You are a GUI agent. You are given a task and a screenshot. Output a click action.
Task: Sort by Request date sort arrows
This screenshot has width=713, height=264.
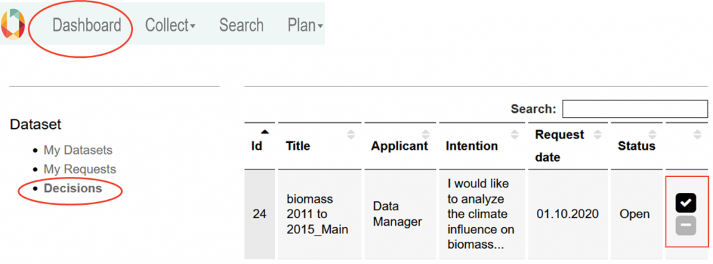(x=598, y=134)
